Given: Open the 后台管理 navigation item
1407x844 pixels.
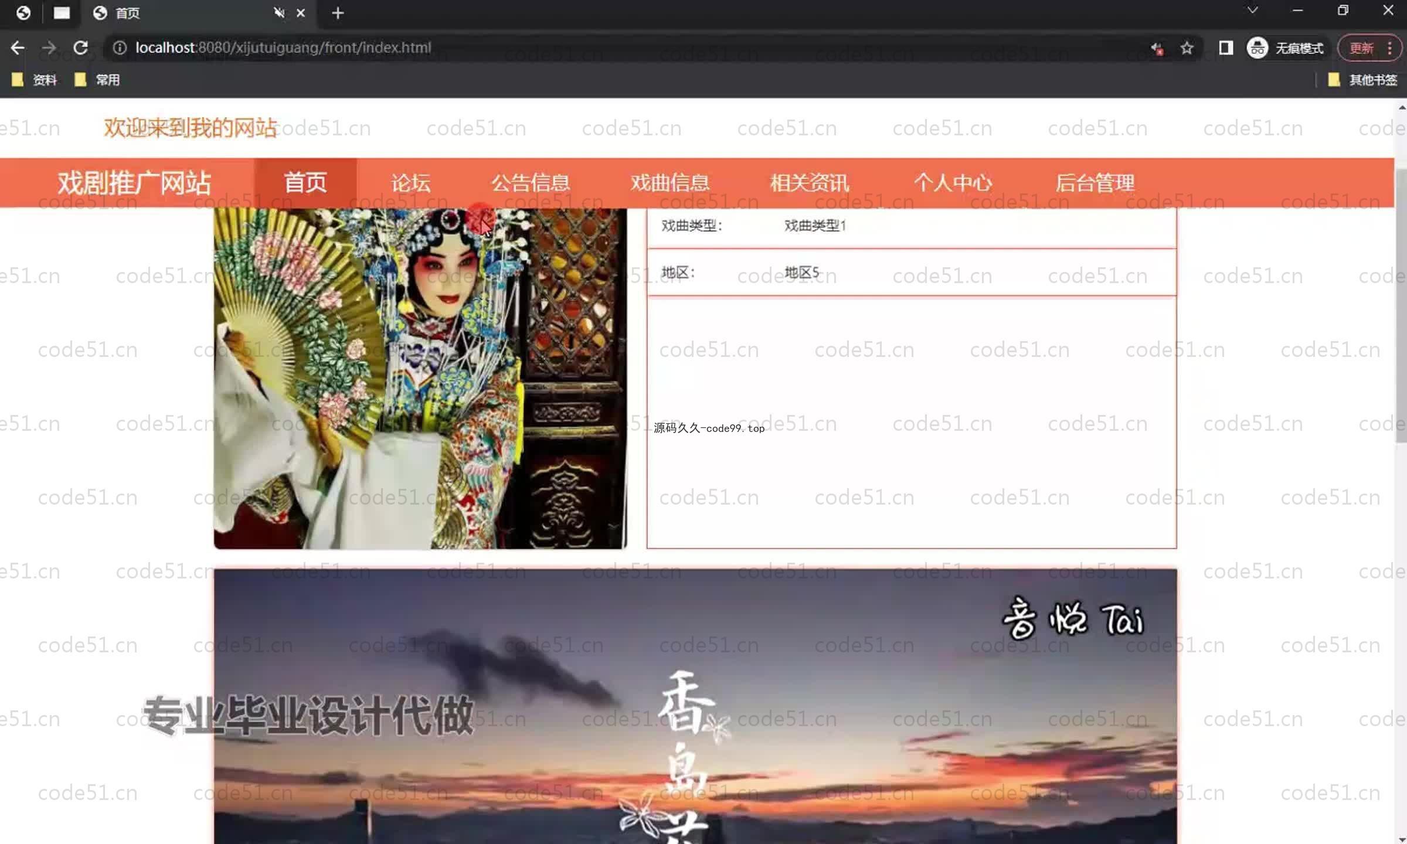Looking at the screenshot, I should coord(1095,183).
